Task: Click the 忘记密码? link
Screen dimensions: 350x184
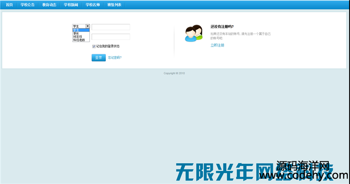Action: [115, 57]
